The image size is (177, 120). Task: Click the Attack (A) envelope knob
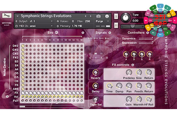click(126, 54)
